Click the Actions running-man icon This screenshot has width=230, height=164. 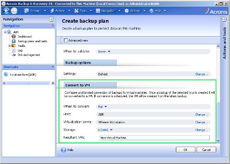click(x=52, y=11)
